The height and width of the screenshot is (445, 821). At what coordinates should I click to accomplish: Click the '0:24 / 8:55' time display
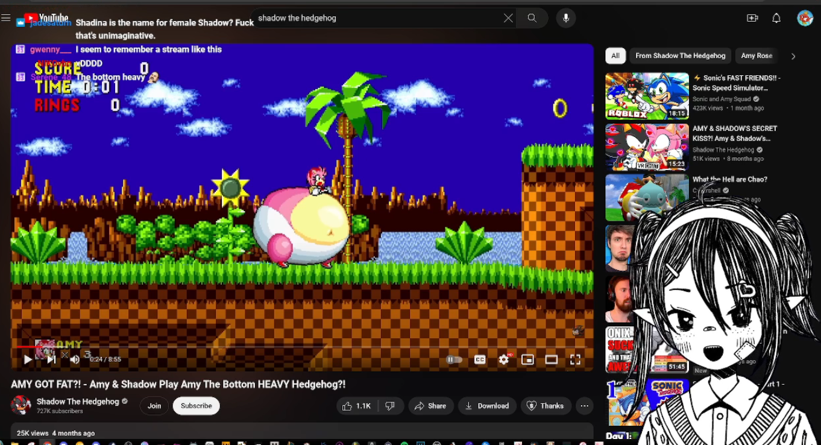pyautogui.click(x=105, y=359)
